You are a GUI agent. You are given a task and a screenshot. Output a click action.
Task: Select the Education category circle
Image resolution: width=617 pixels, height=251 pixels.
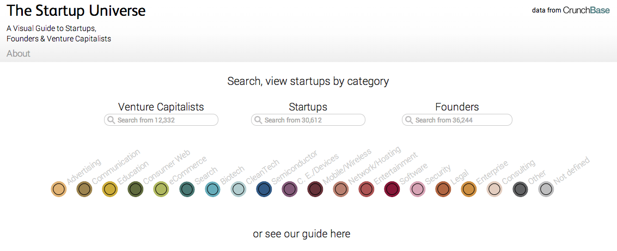tap(110, 189)
